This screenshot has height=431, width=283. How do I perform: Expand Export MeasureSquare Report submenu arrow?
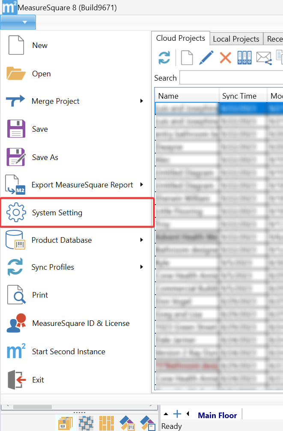tap(142, 184)
